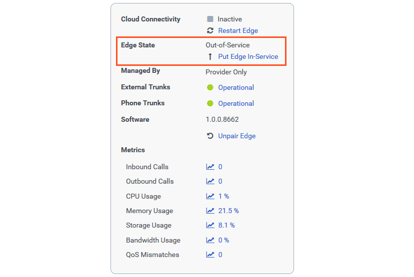The height and width of the screenshot is (277, 414).
Task: Click the Restart Edge link
Action: pos(238,30)
